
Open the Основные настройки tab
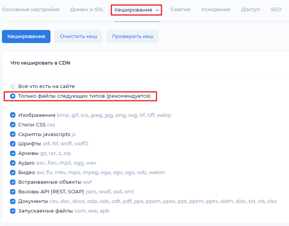(30, 10)
